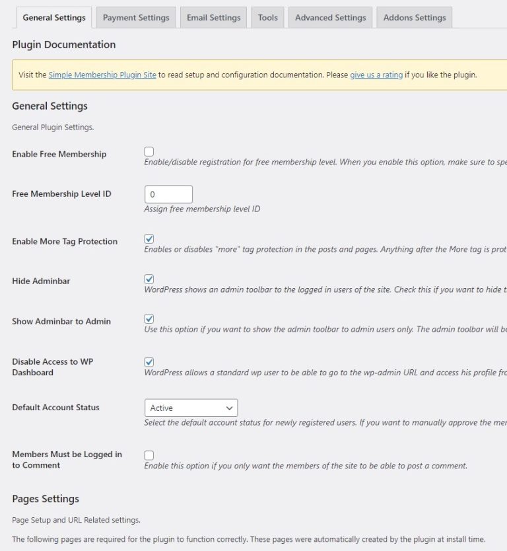Click the give us a rating link
This screenshot has width=507, height=551.
pos(376,75)
